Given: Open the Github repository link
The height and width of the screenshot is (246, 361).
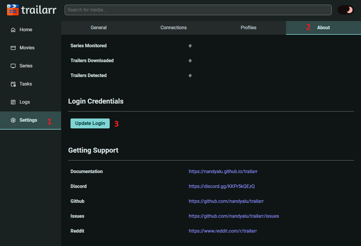Looking at the screenshot, I should 226,201.
